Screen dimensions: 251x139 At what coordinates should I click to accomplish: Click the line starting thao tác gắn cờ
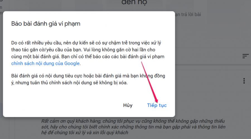pos(83,50)
